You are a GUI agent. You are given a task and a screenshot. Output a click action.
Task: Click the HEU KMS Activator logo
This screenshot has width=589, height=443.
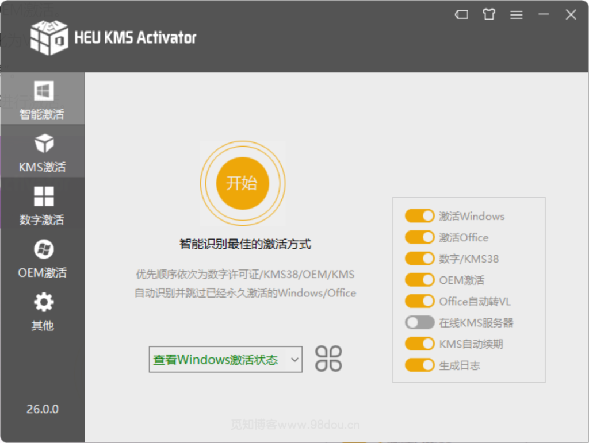(x=112, y=37)
